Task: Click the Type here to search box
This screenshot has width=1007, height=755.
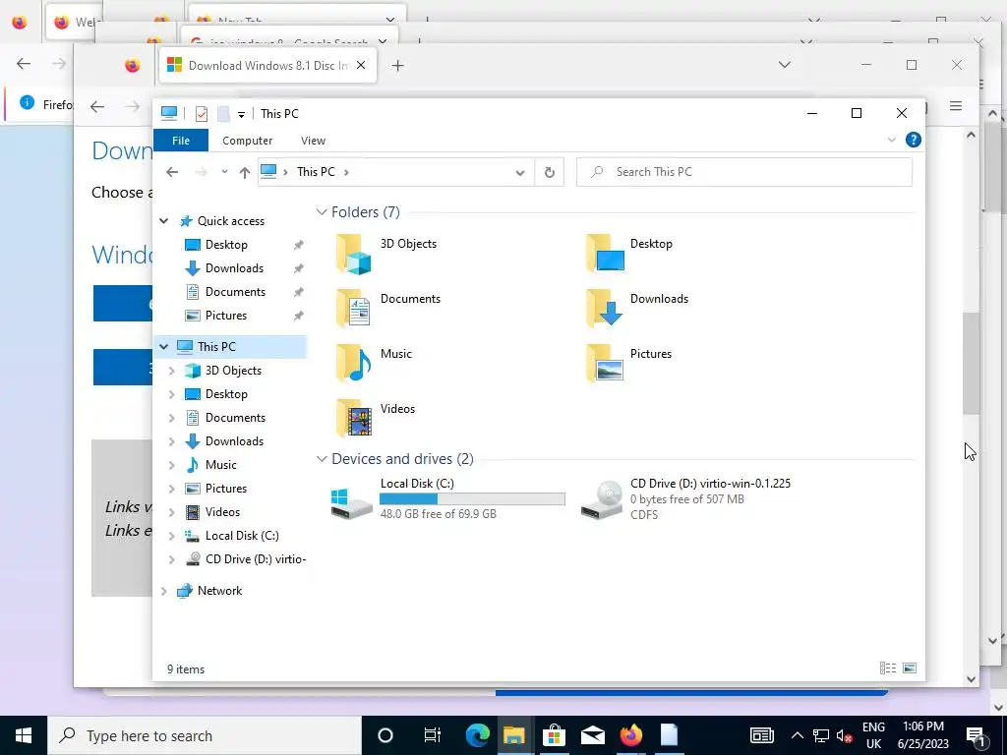Action: (205, 735)
